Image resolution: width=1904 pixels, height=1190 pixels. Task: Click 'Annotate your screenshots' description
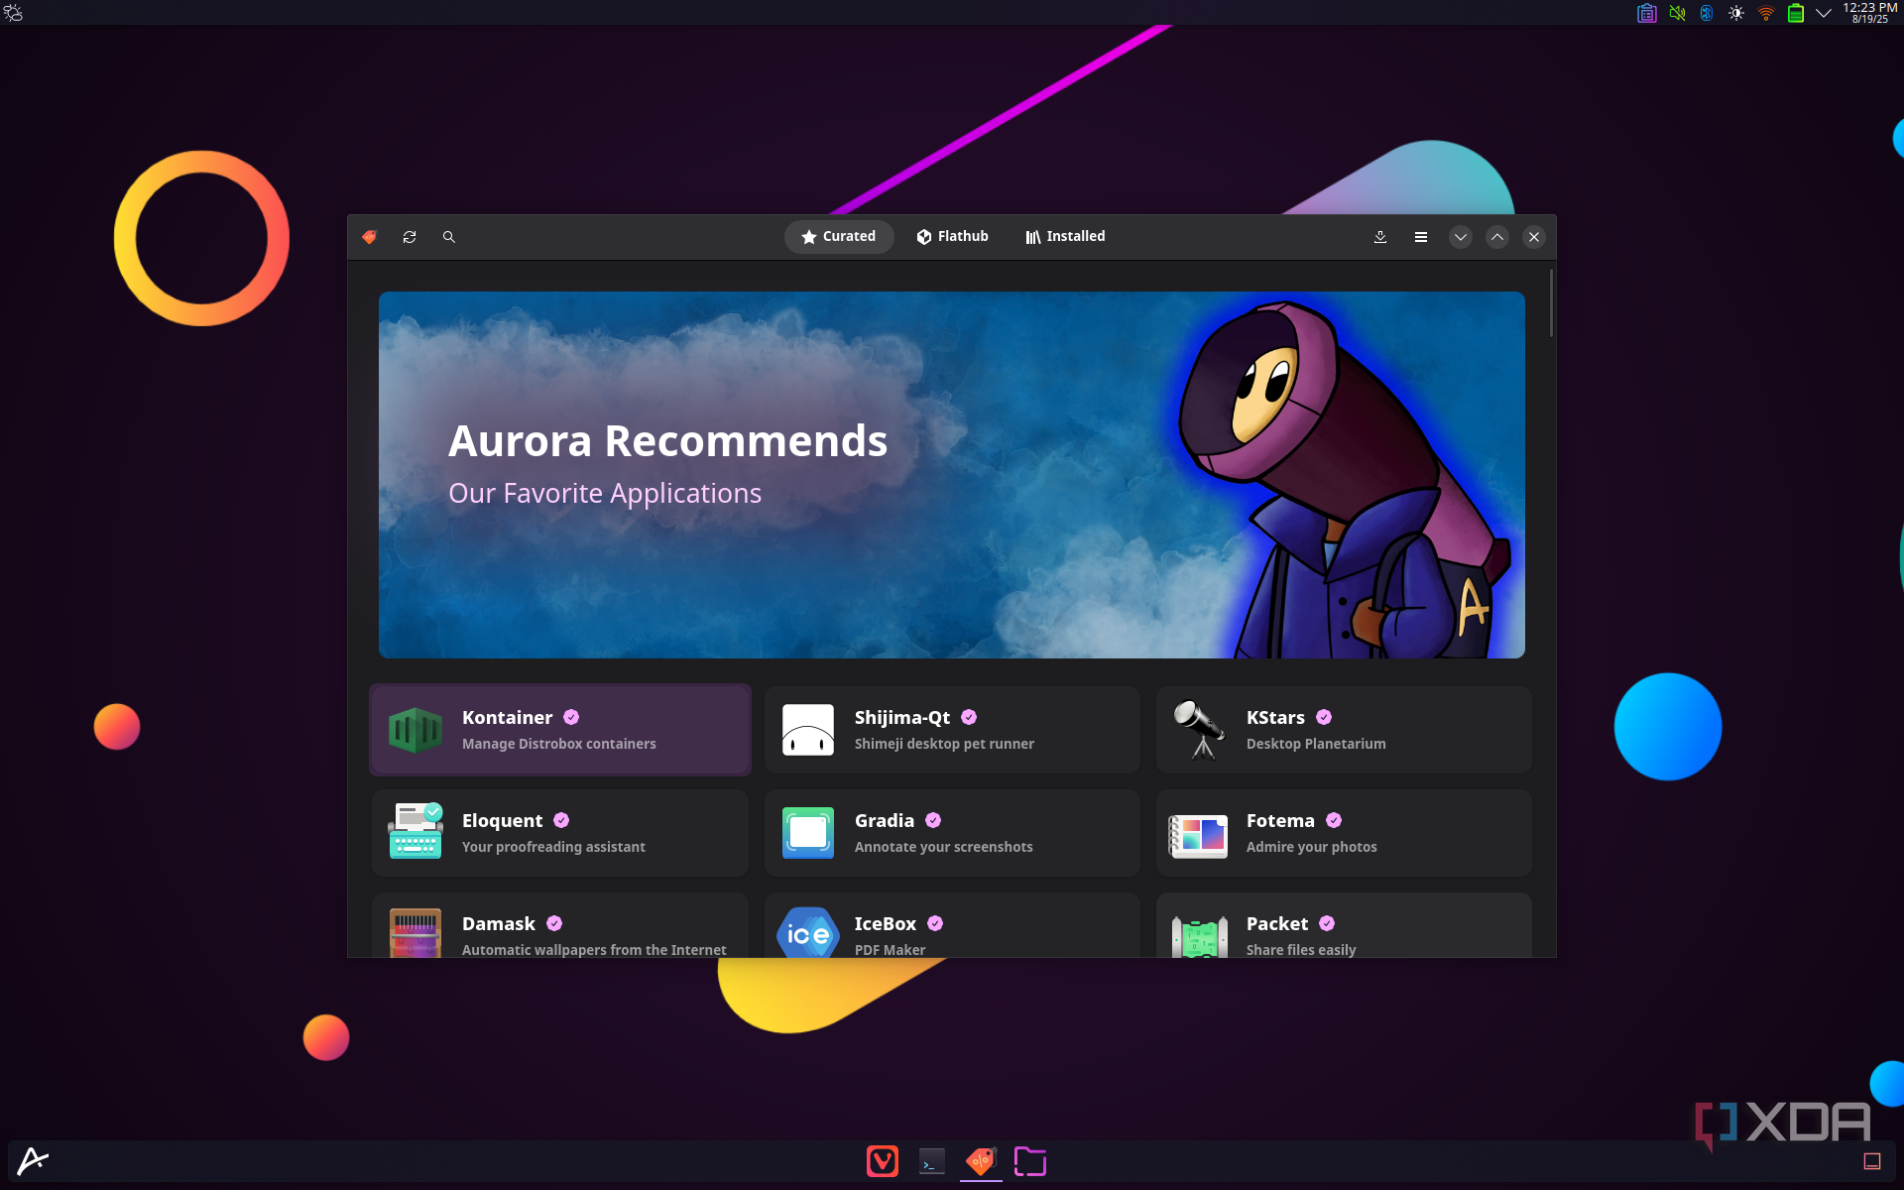click(943, 847)
